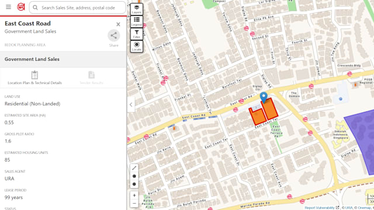Viewport: 374px width, 210px height.
Task: Click the Sekolah Indonesia Singapura map label
Action: [x=340, y=135]
